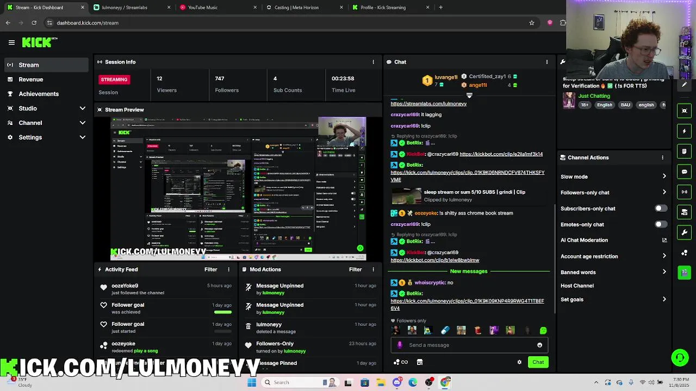Open kickbot.com/clip/e2ila1mf3k14 link in chat
The height and width of the screenshot is (391, 696).
tap(501, 154)
